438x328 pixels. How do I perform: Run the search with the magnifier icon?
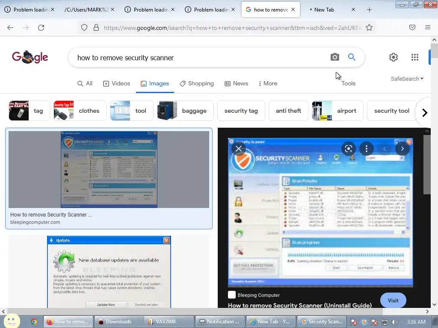point(352,57)
